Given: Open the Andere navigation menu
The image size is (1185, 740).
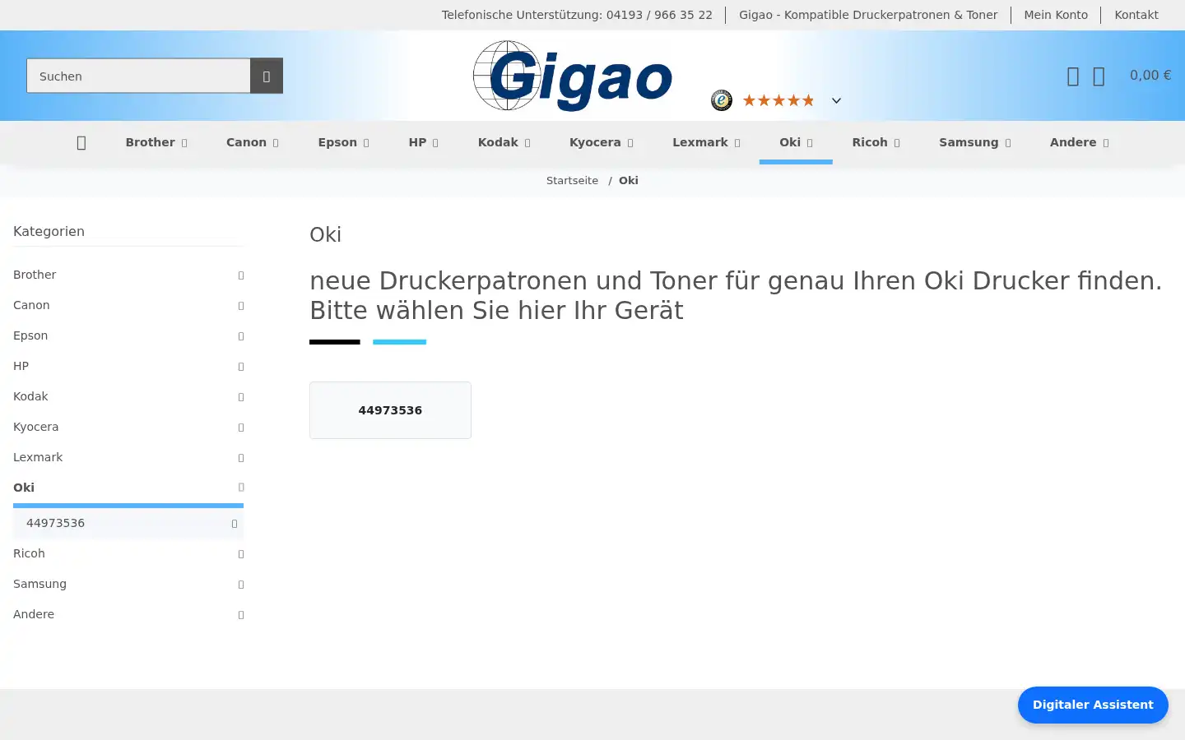Looking at the screenshot, I should tap(1080, 142).
